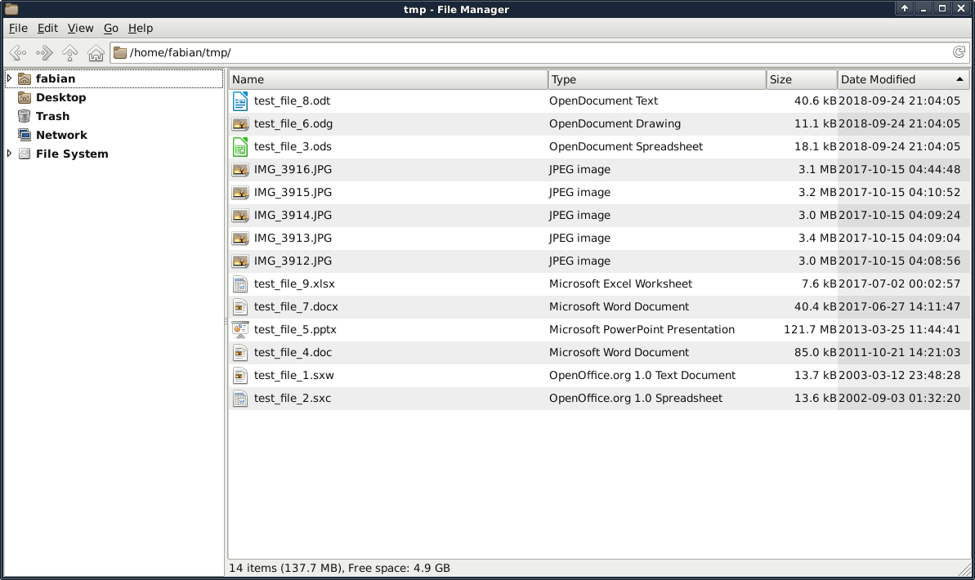Expand the fabian tree node
Image resolution: width=975 pixels, height=580 pixels.
(9, 79)
